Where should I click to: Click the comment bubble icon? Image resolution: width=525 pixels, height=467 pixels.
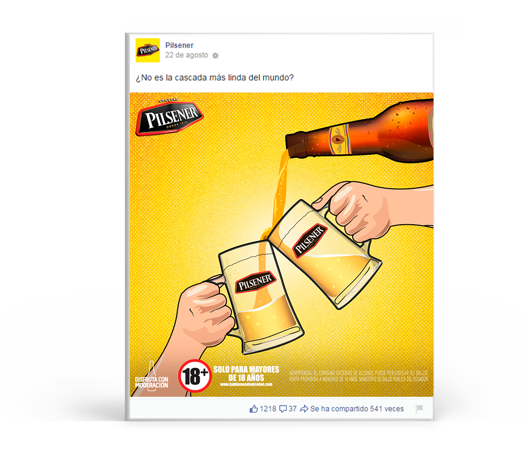click(x=283, y=409)
